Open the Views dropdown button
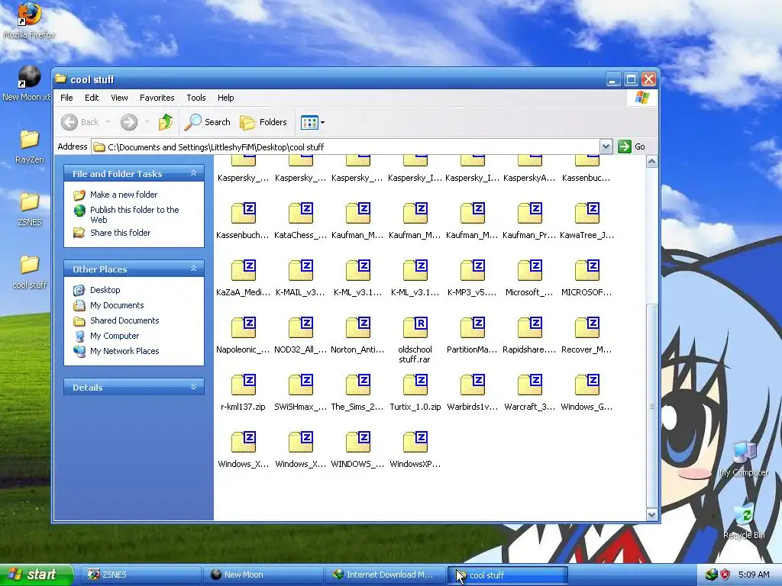 click(x=312, y=122)
